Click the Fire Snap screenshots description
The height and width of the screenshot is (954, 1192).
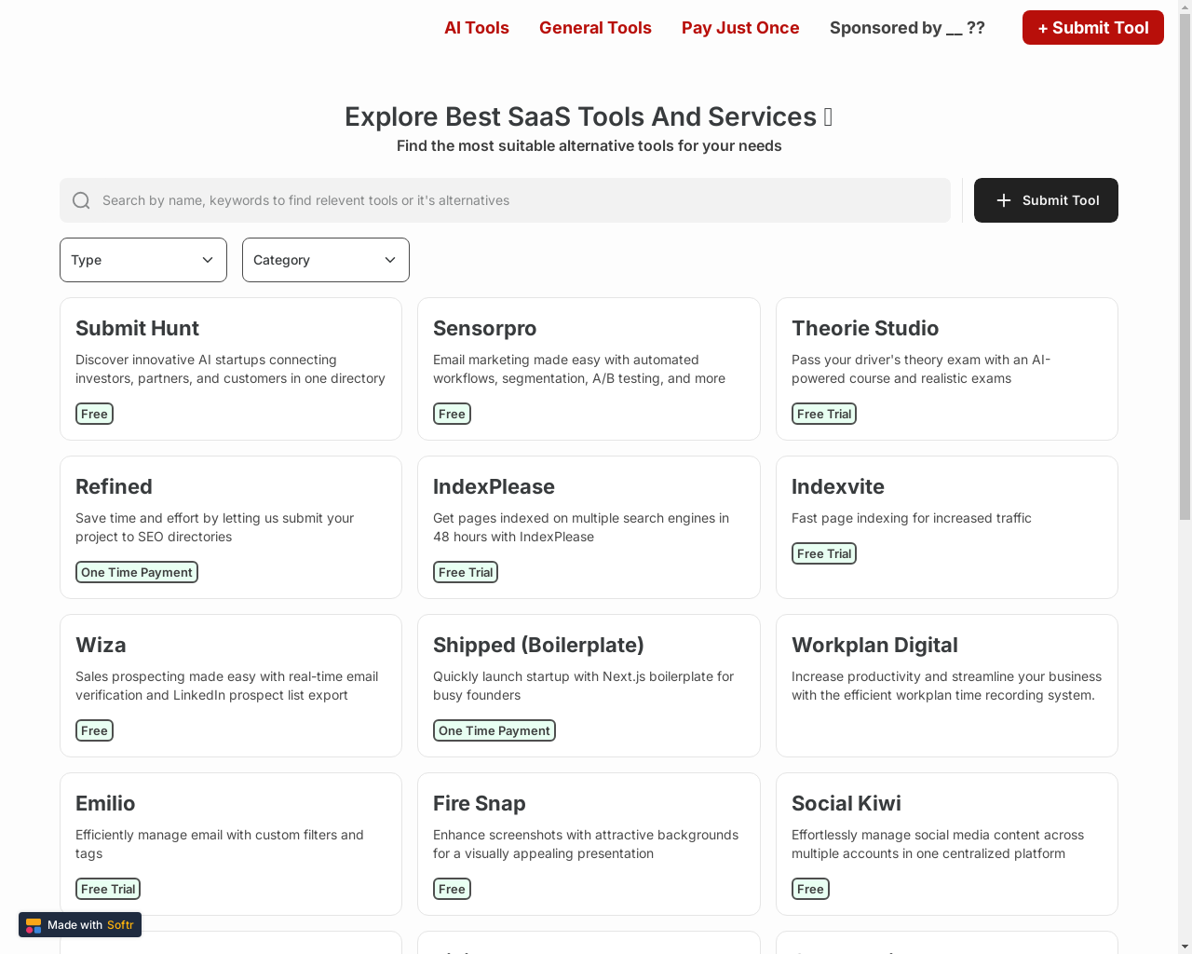(586, 844)
